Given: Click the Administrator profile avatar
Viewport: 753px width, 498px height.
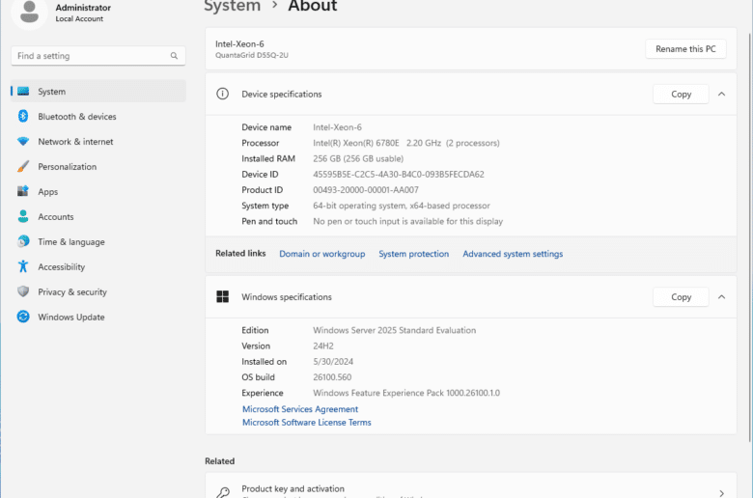Looking at the screenshot, I should (x=29, y=12).
